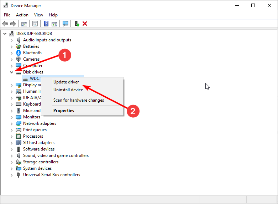Click the red X Uninstall device icon
278x204 pixels.
tap(85, 24)
